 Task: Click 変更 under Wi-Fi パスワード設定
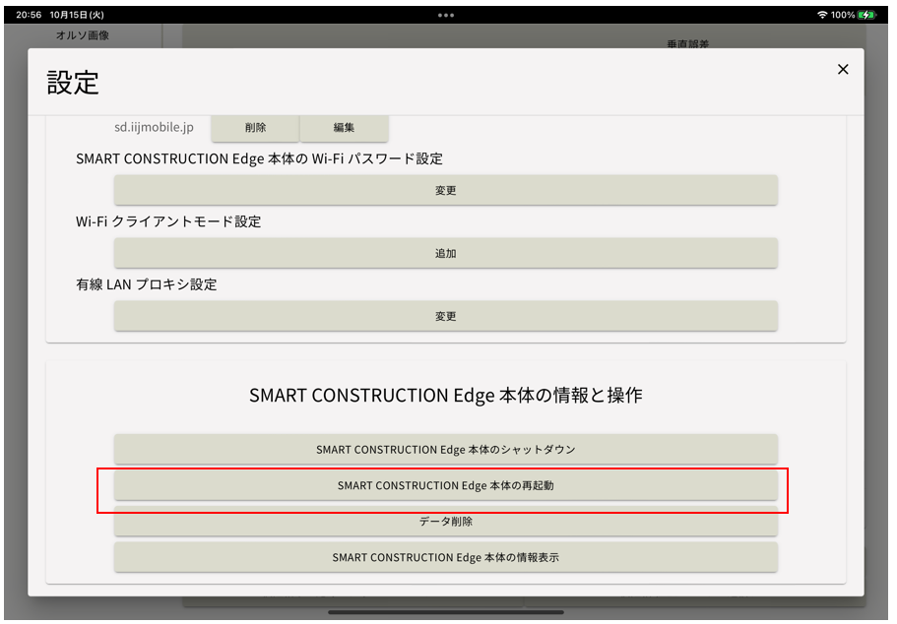[446, 191]
